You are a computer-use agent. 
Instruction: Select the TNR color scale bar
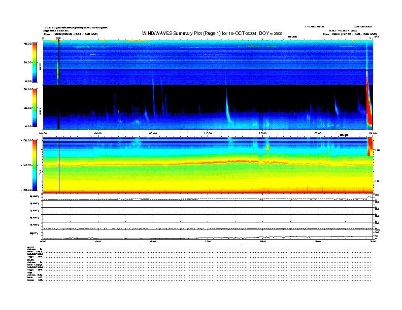click(35, 166)
